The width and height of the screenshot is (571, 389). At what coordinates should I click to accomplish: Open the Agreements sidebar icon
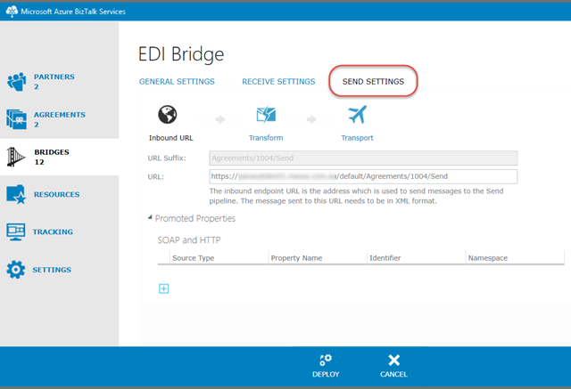click(18, 119)
